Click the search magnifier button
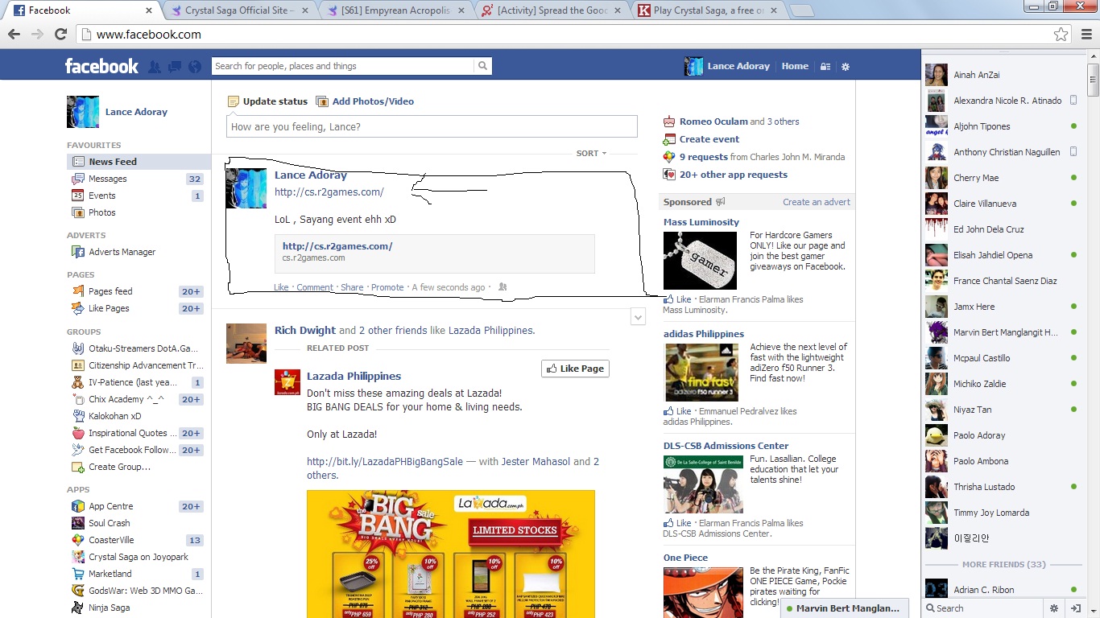The width and height of the screenshot is (1100, 618). click(482, 66)
